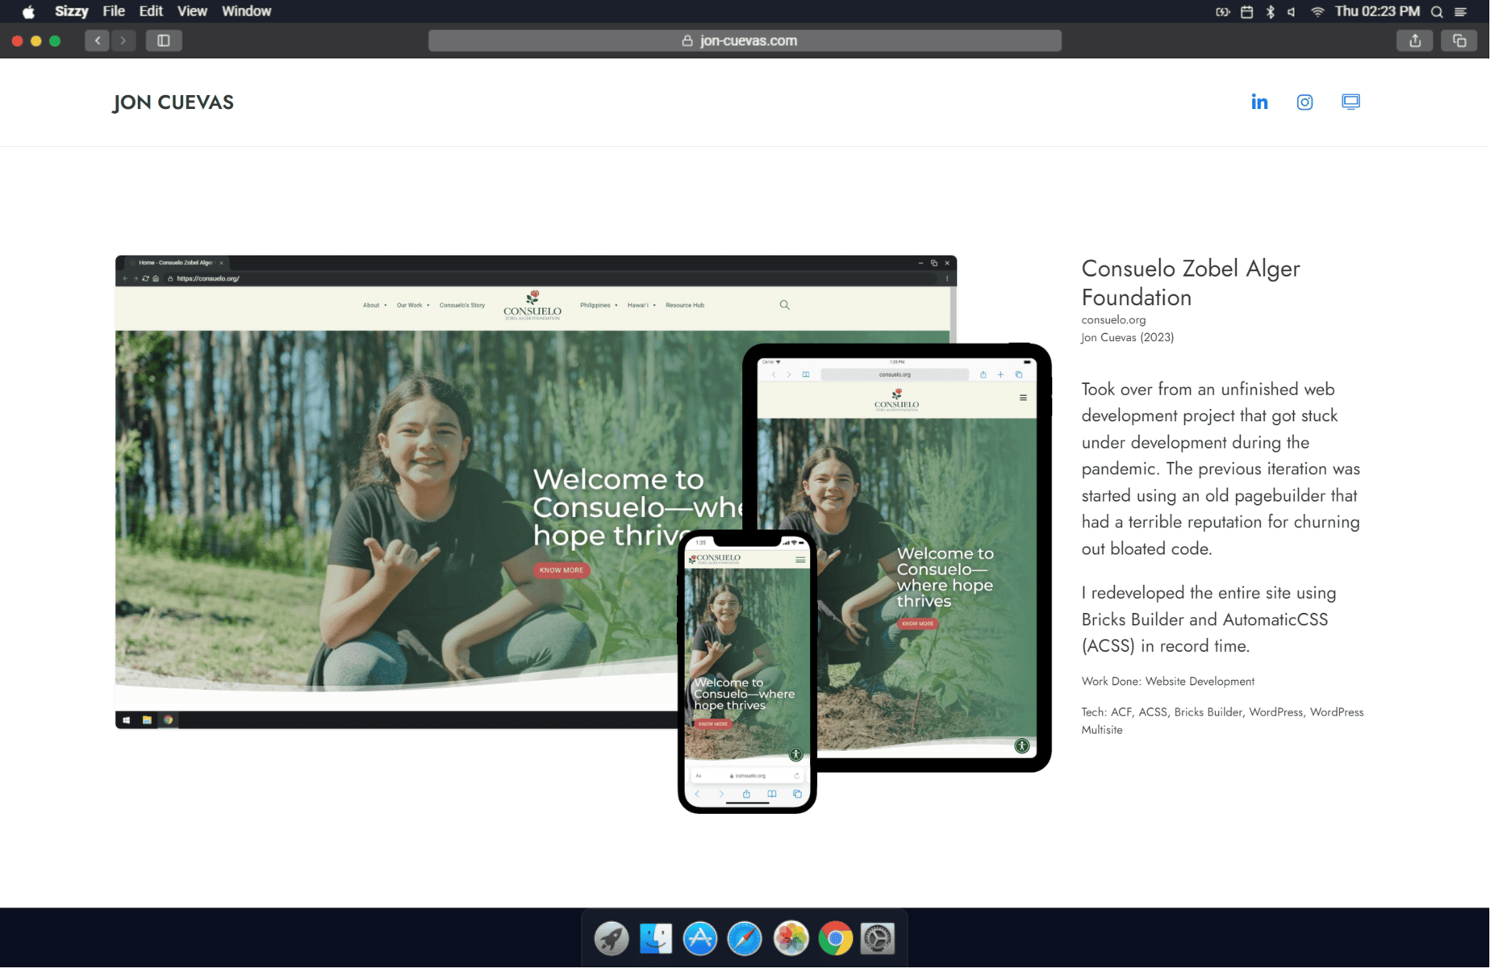
Task: Click the monitor icon in the site header
Action: (x=1350, y=102)
